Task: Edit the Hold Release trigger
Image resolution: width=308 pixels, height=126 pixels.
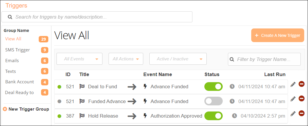Action: click(x=293, y=113)
